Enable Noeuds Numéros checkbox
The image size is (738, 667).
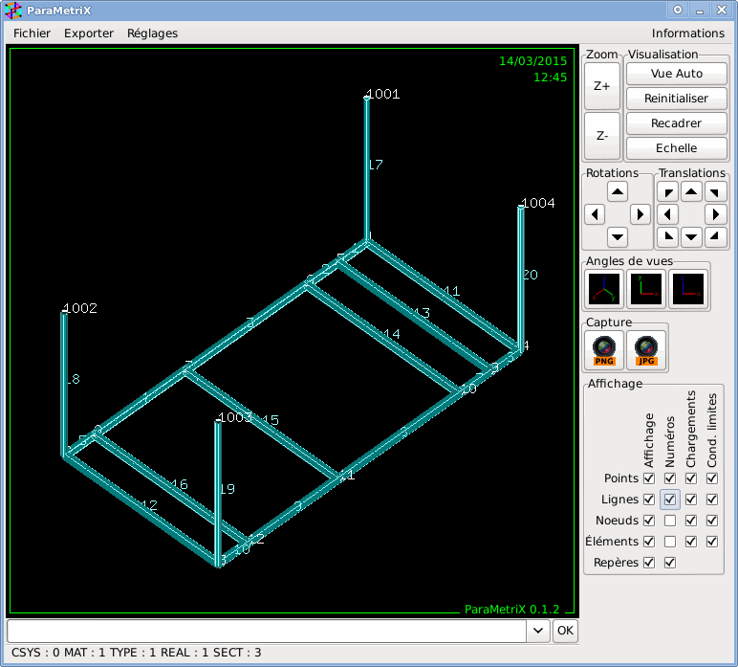coord(670,521)
